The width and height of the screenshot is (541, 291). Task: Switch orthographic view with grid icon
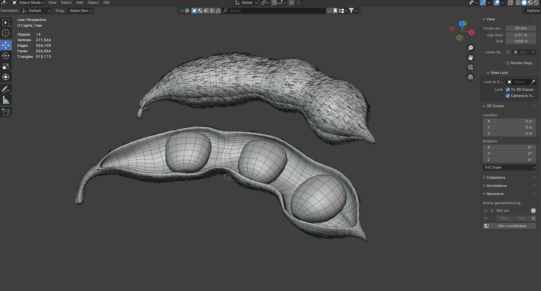(x=470, y=77)
